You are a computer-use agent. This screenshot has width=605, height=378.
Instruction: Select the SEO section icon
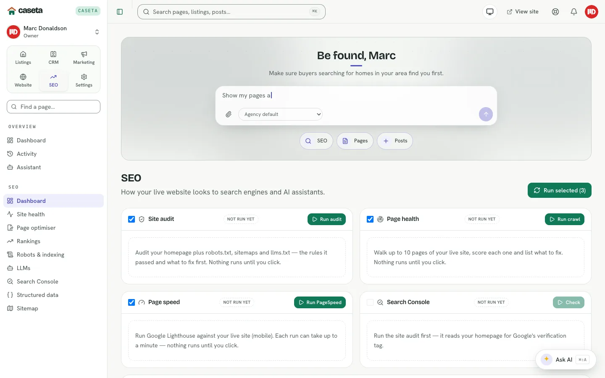(x=53, y=81)
